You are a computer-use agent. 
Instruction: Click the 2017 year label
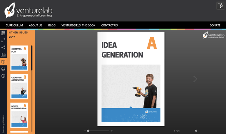tap(12, 37)
